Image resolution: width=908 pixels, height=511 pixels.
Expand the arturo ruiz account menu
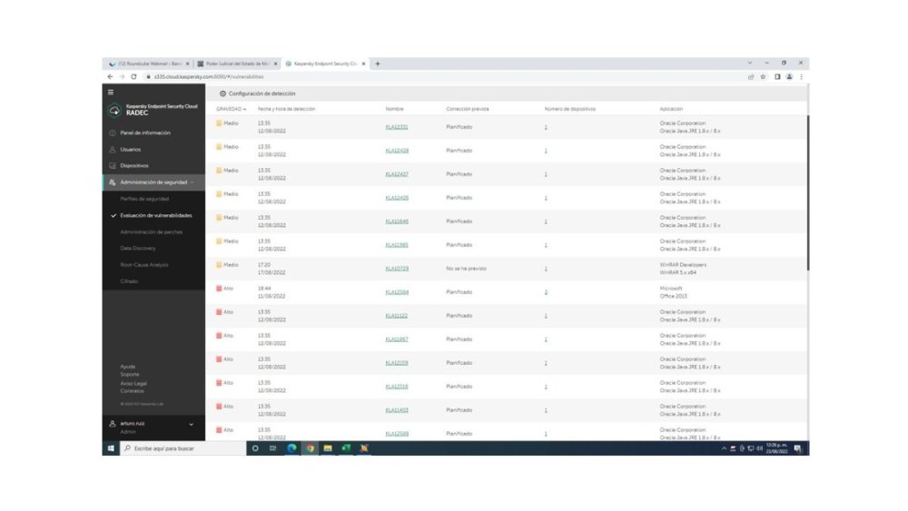[x=191, y=424]
